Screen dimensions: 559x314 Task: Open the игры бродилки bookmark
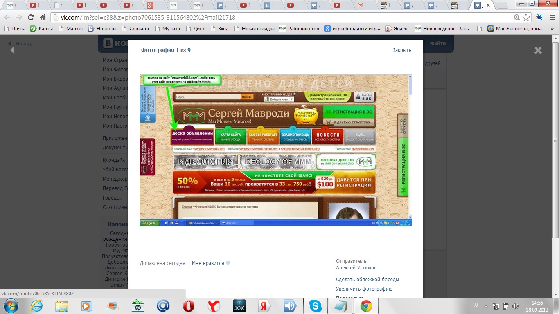(x=352, y=29)
